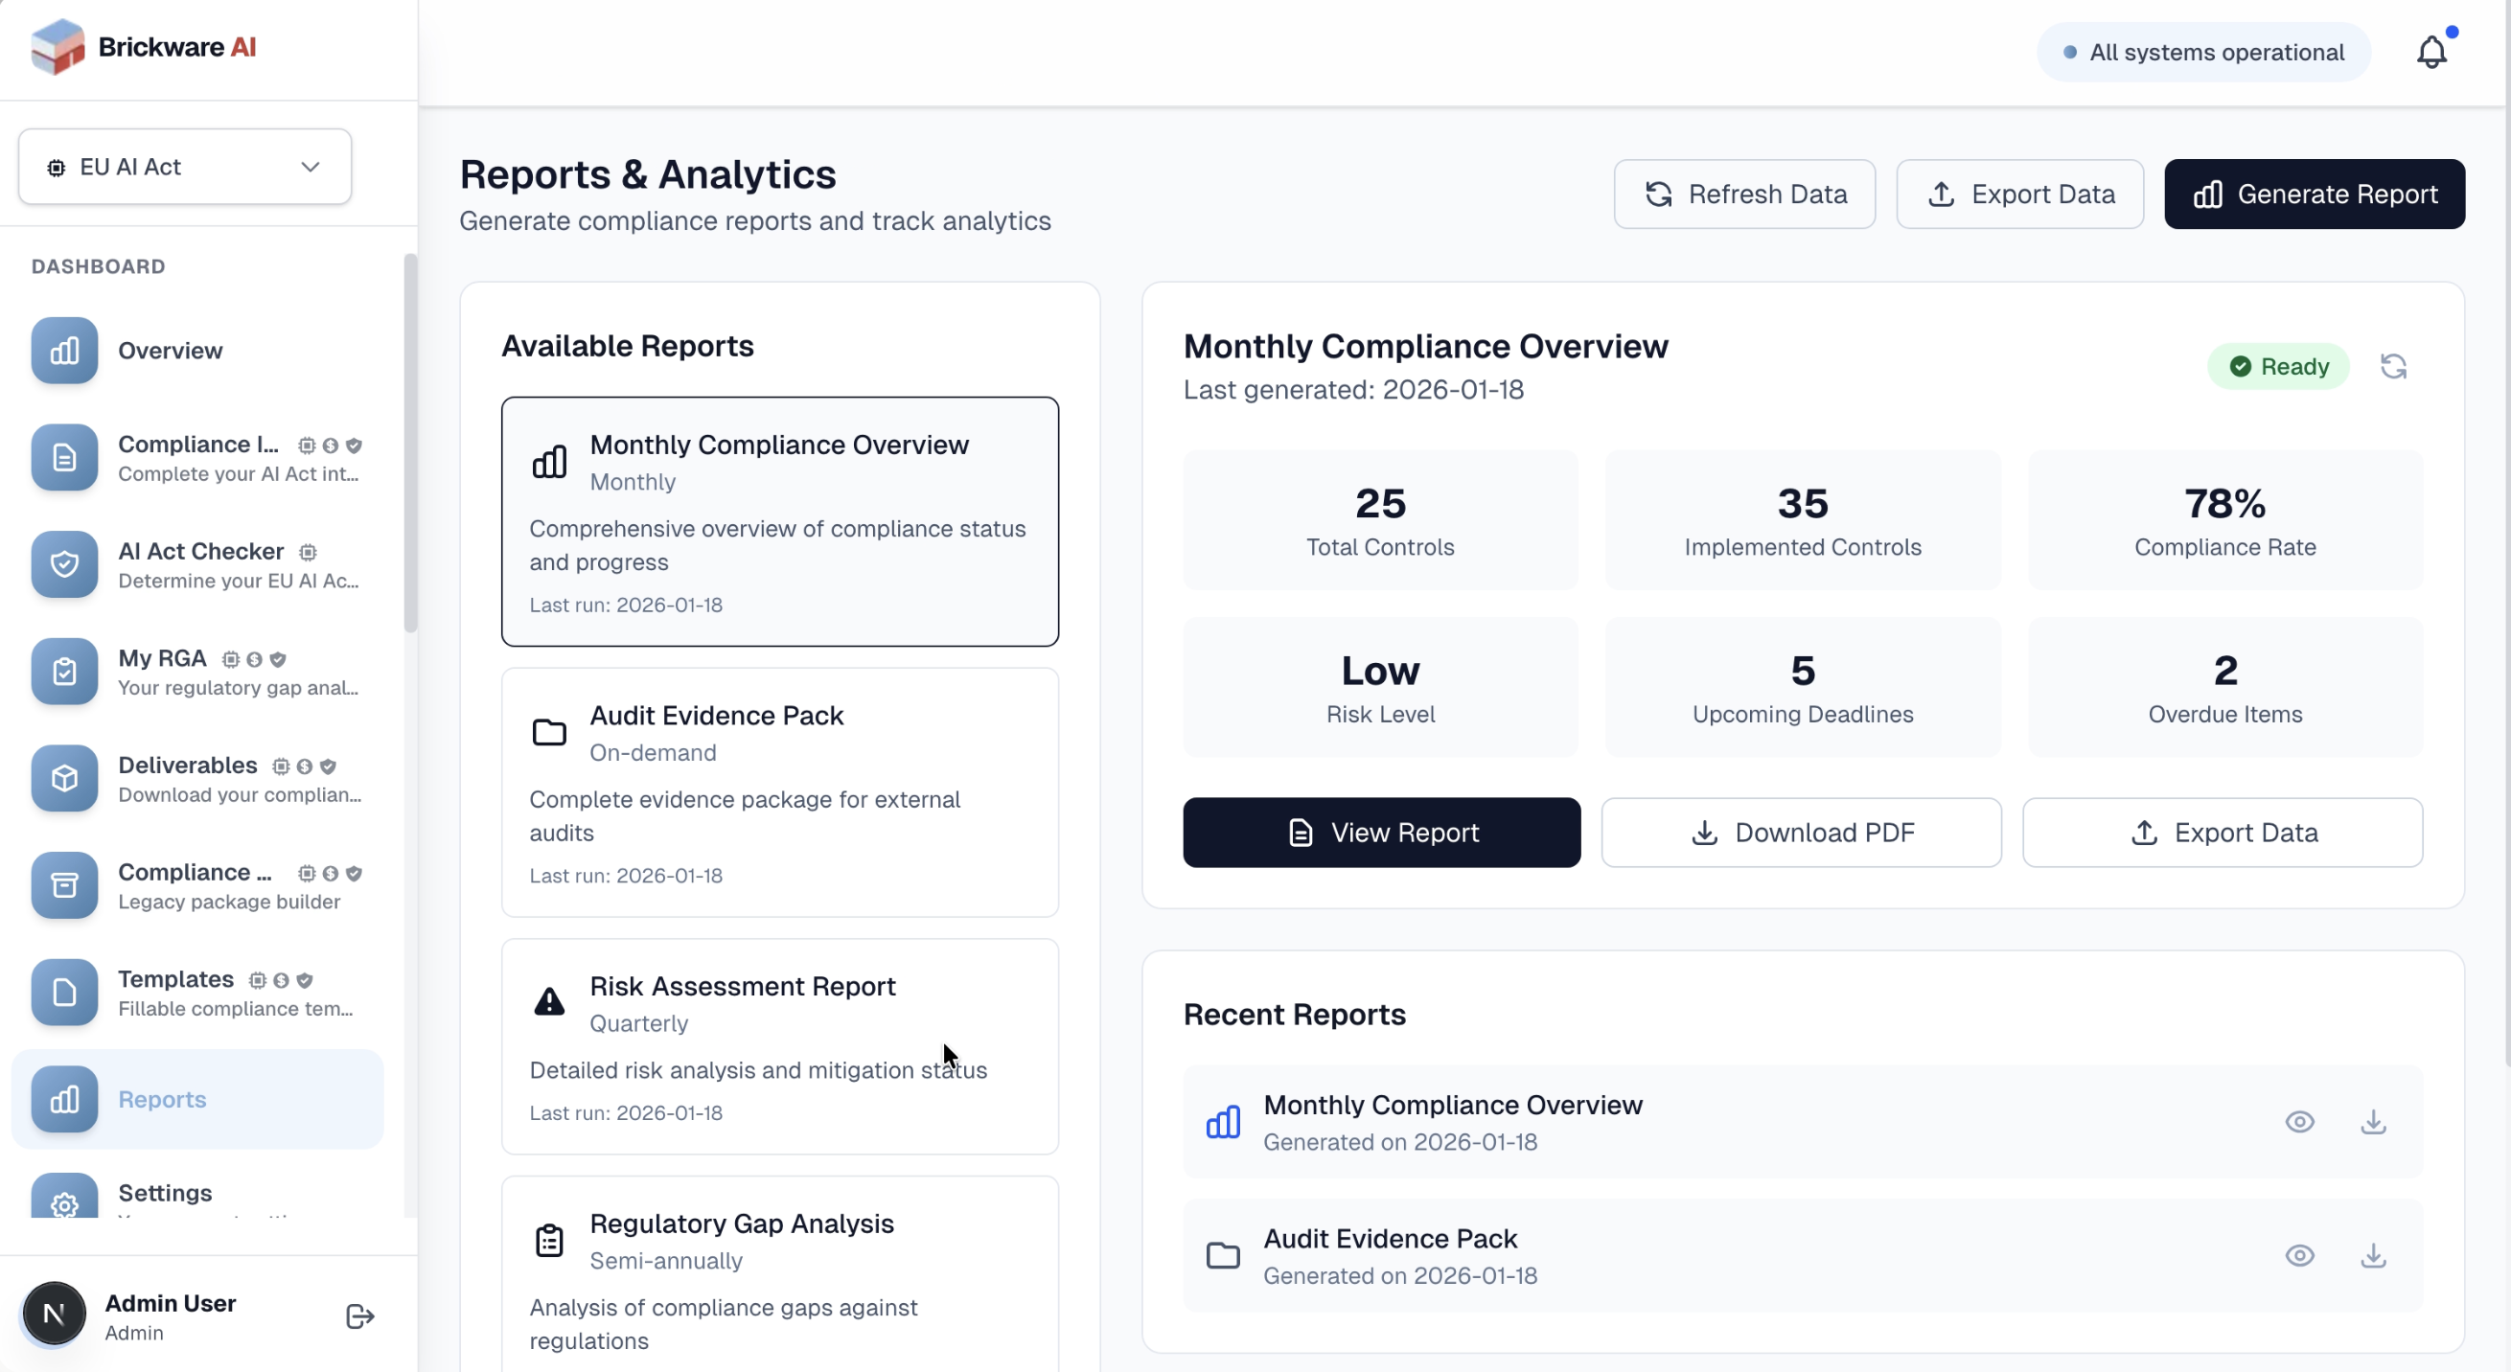The width and height of the screenshot is (2511, 1372).
Task: Select the Audit Evidence Pack report card
Action: [x=779, y=792]
